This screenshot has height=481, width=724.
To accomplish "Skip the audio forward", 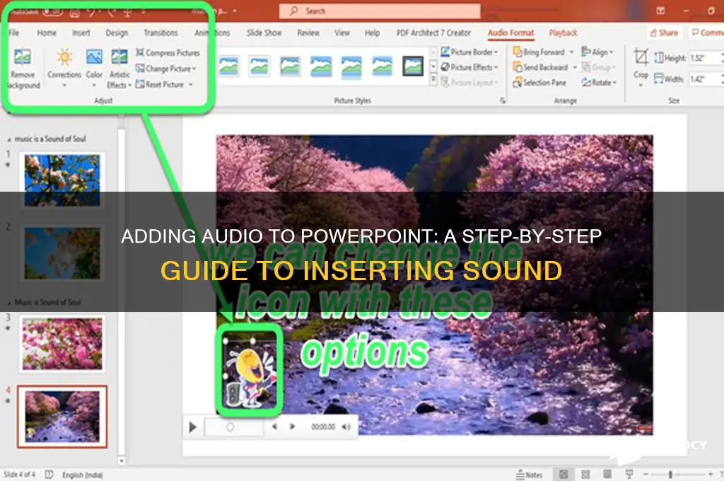I will (292, 427).
